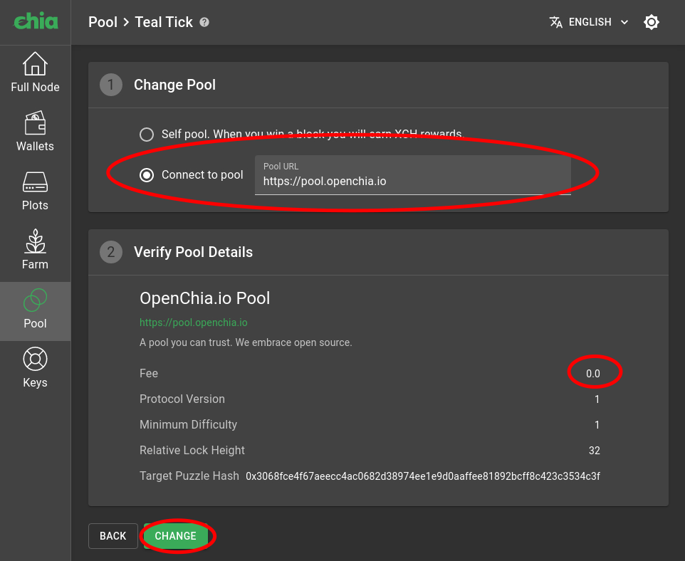Viewport: 685px width, 561px height.
Task: Open the green https://pool.openchia.io link
Action: (x=194, y=323)
